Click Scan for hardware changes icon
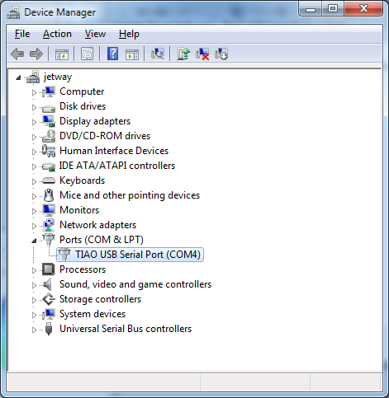The height and width of the screenshot is (398, 389). pyautogui.click(x=158, y=54)
